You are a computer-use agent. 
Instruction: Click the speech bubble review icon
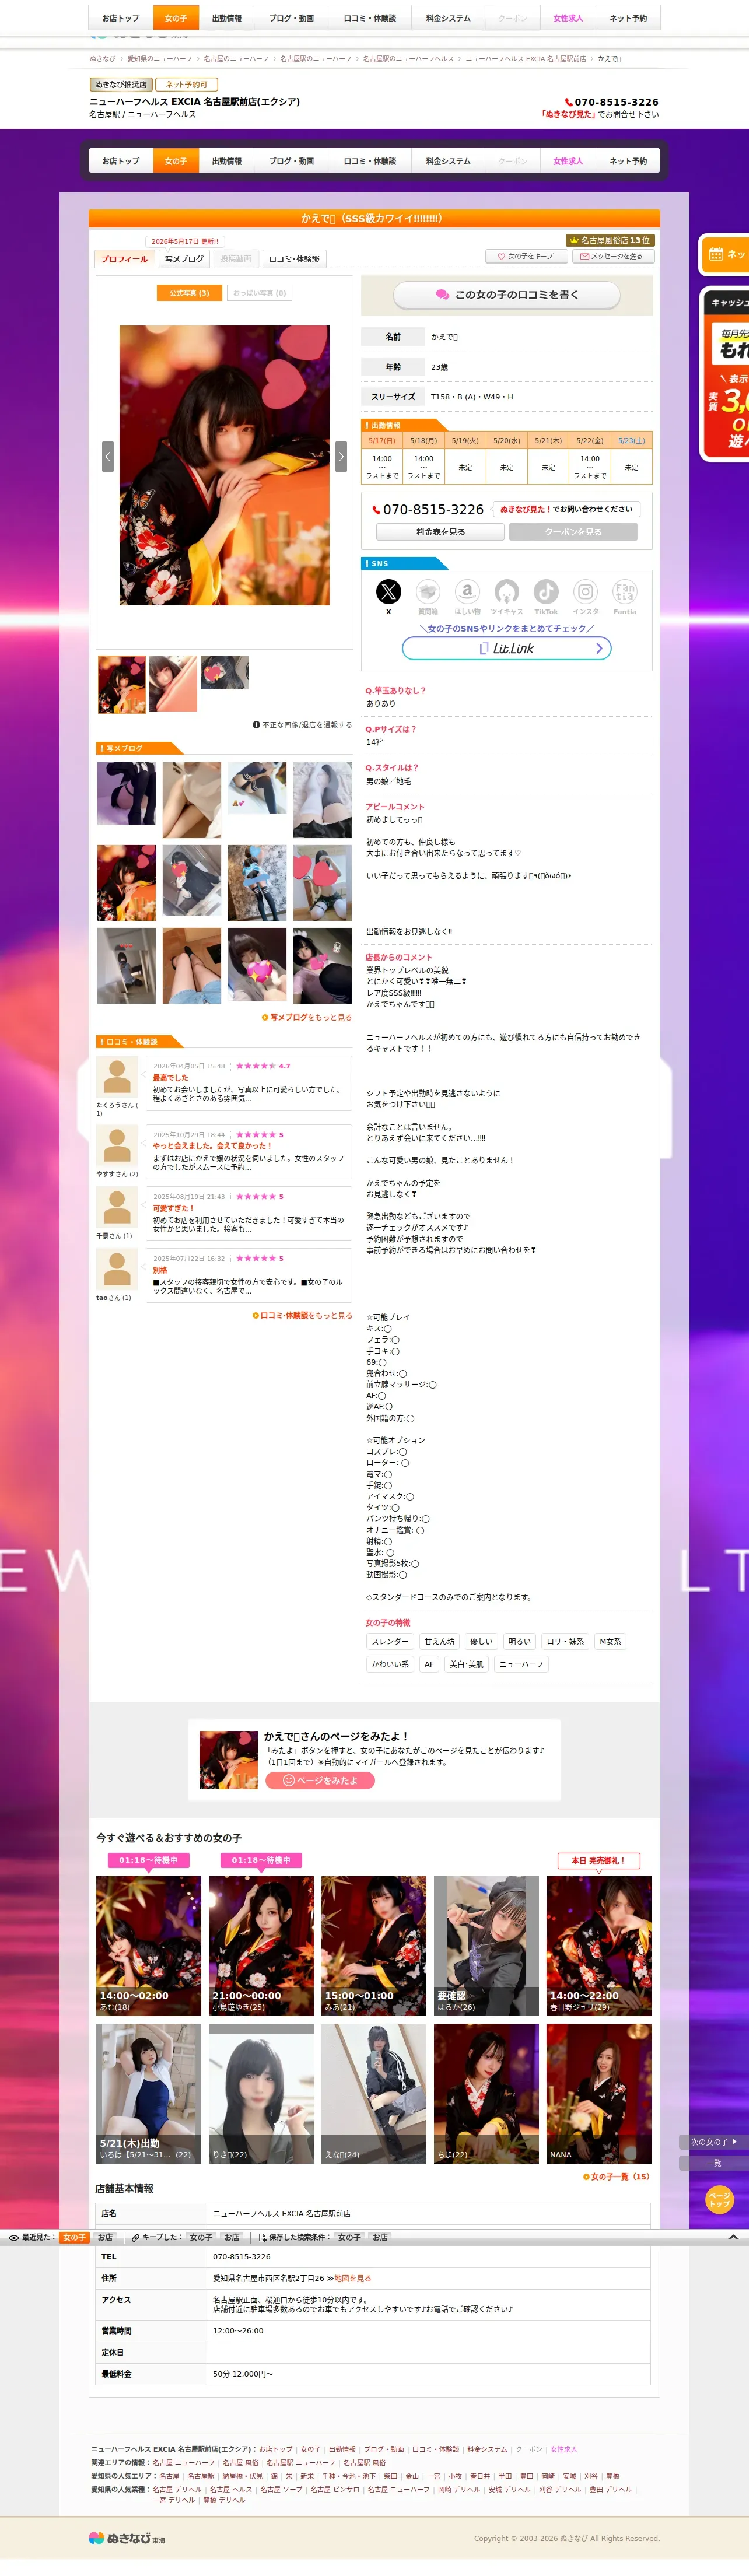(442, 295)
